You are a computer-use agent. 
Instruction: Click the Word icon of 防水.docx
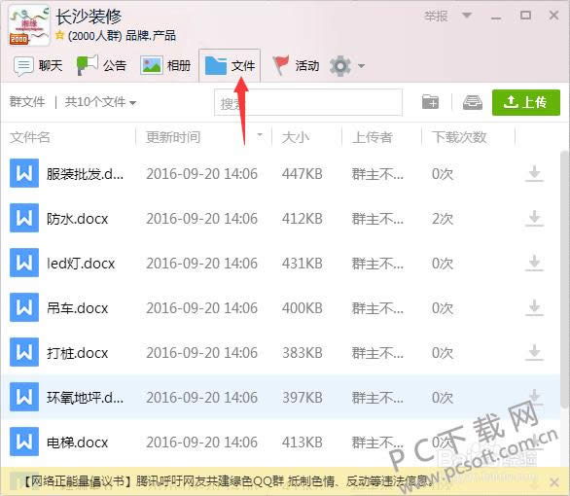point(24,218)
